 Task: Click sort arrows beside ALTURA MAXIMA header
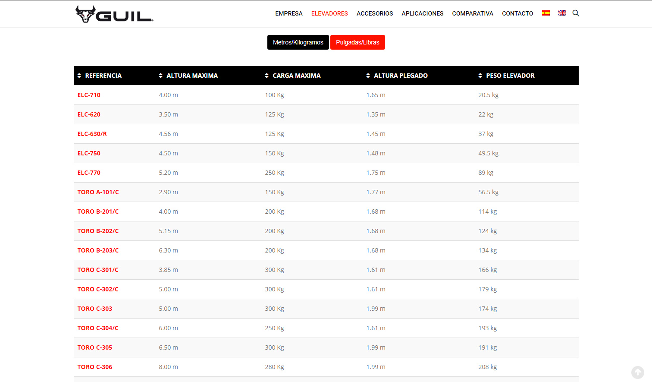161,76
